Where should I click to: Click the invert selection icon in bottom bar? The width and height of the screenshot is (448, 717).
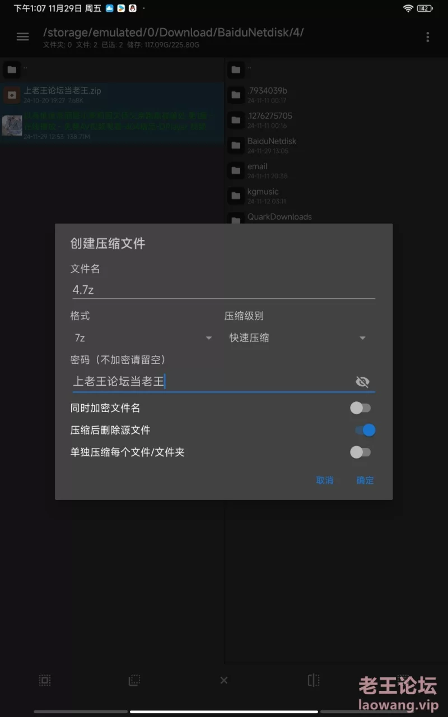pos(134,680)
